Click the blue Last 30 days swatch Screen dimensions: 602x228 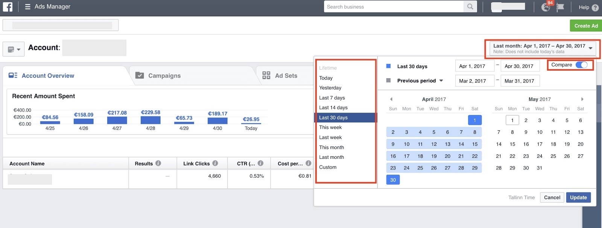pos(389,66)
